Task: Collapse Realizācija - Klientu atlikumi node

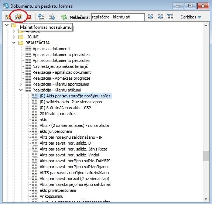Action: tap(21, 90)
